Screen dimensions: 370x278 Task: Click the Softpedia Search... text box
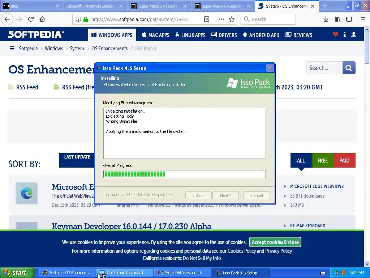(x=324, y=68)
